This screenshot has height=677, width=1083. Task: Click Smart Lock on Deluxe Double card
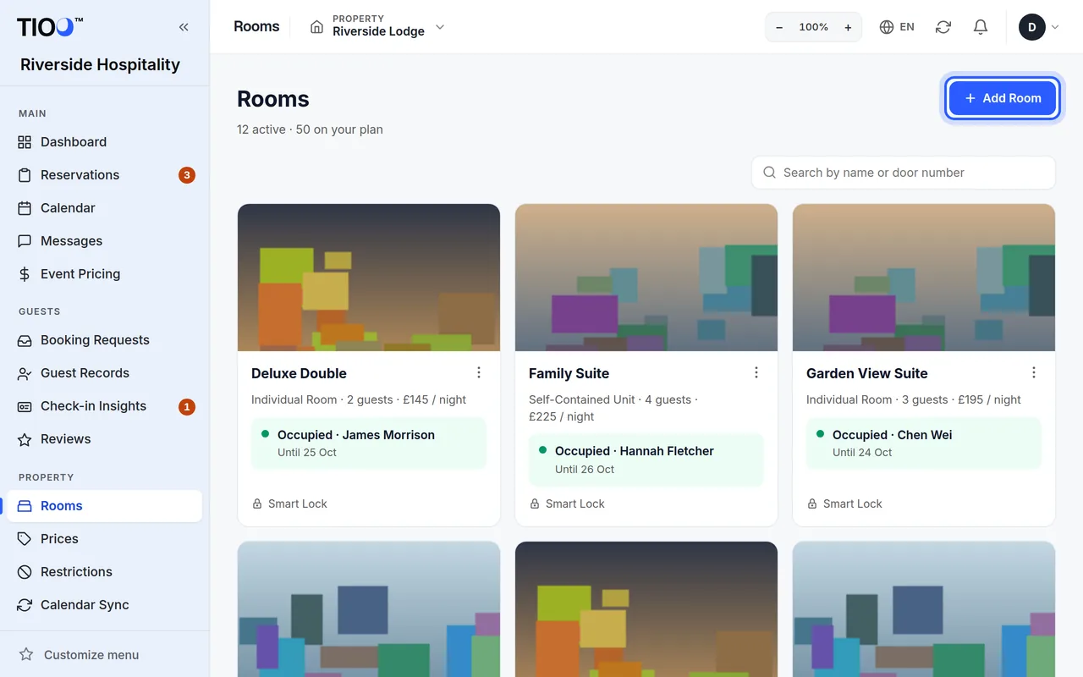pyautogui.click(x=289, y=504)
